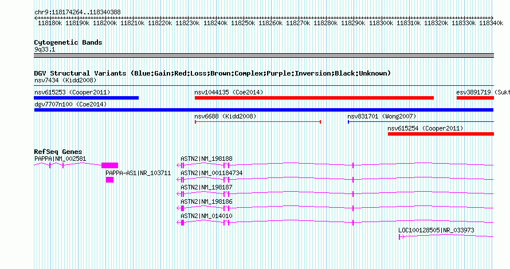Click the esv3891719 red loss bar

click(475, 98)
